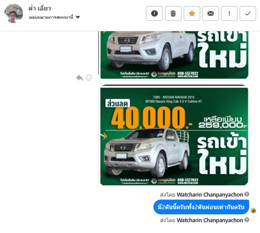Image resolution: width=260 pixels, height=233 pixels.
Task: Click small page avatar beside blue message
Action: point(253,210)
